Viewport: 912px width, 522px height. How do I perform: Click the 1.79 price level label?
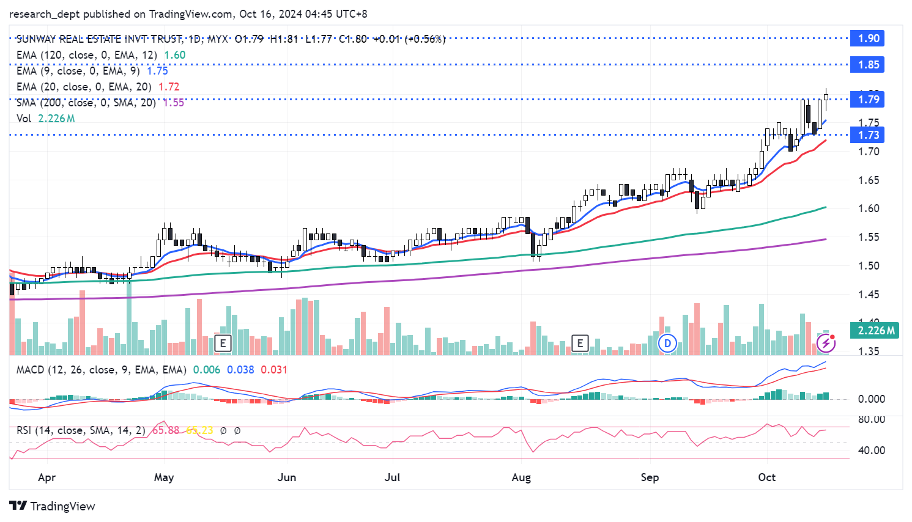(x=868, y=100)
